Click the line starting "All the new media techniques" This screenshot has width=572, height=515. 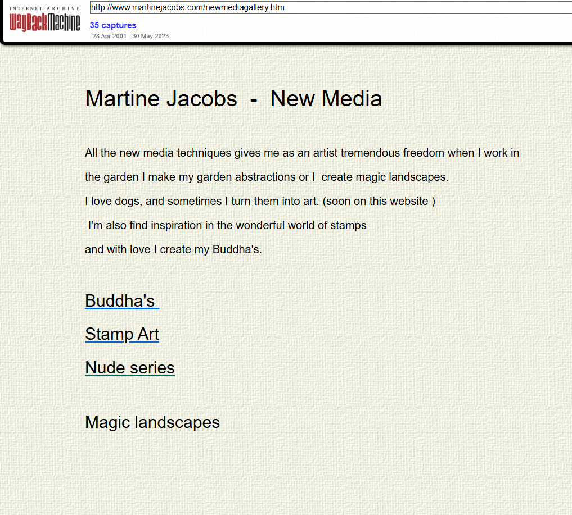[x=301, y=153]
